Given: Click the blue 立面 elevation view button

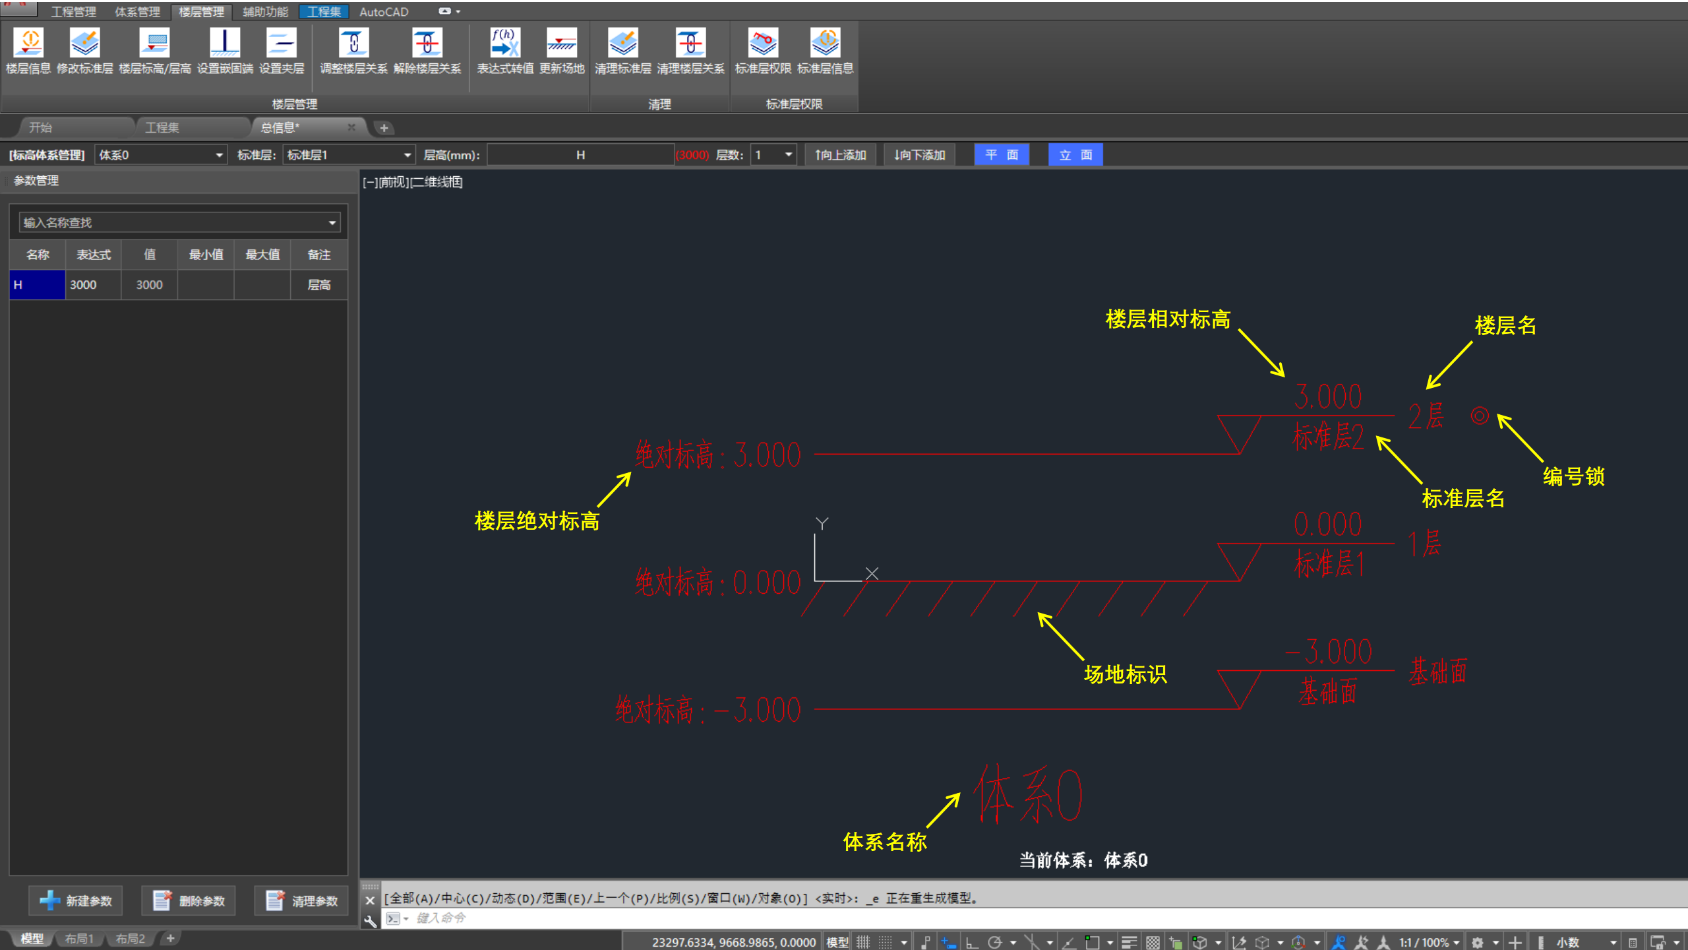Looking at the screenshot, I should [x=1075, y=155].
